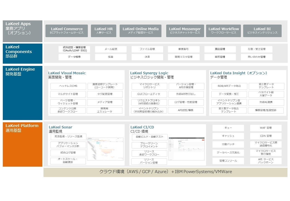Click the LaKeel HR 人事サービス block

(104, 31)
